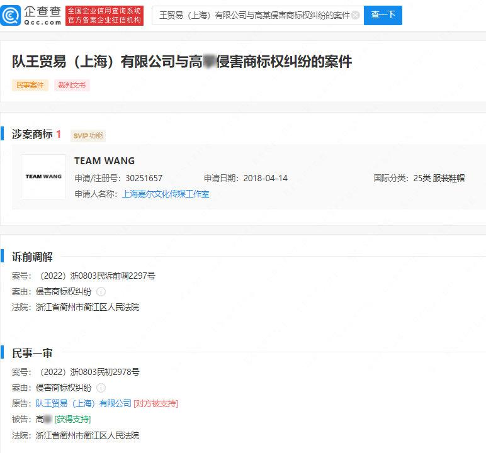Click the TEAM WANG trademark name

click(105, 161)
